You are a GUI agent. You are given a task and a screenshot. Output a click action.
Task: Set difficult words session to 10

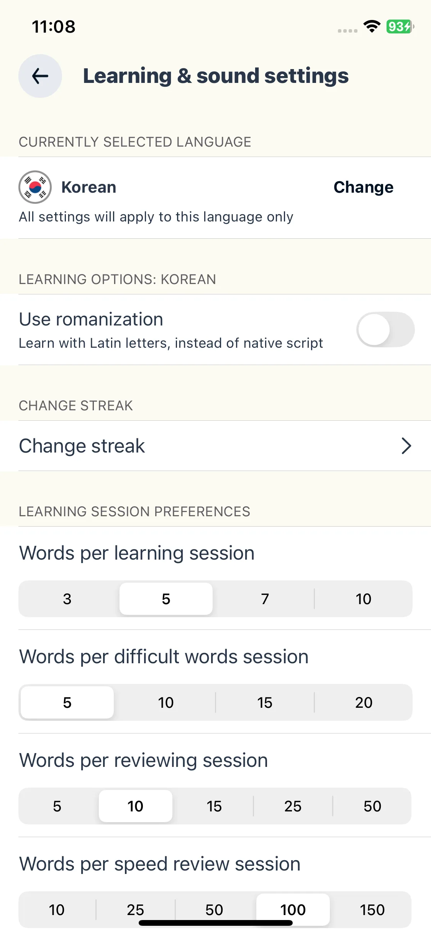(x=166, y=702)
